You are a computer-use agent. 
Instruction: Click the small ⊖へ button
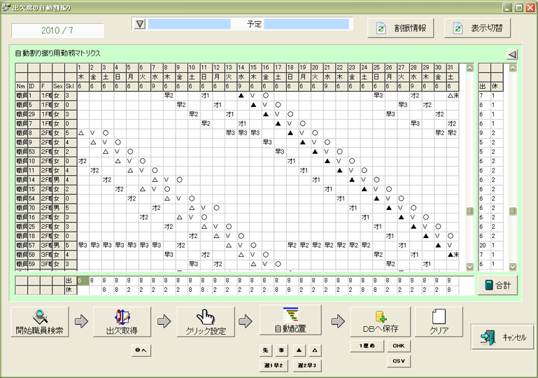(x=141, y=350)
